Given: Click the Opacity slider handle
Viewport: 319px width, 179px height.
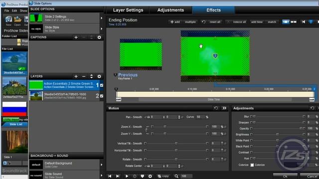Looking at the screenshot, I should pos(301,128).
